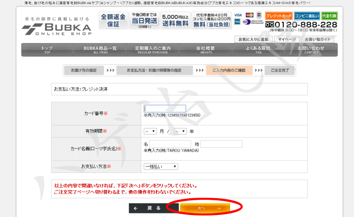Click the orange クレジットカード badge
The image size is (354, 217).
(279, 16)
